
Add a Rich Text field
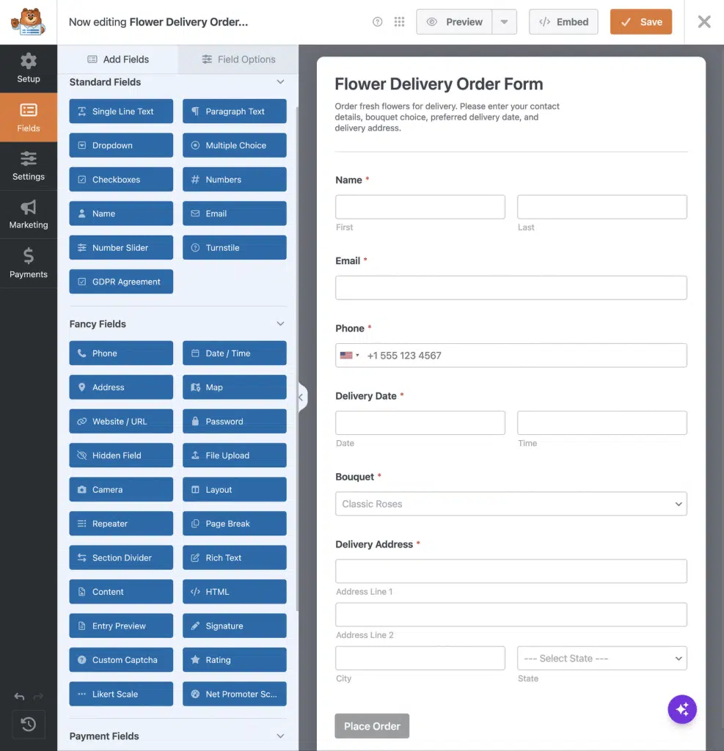point(234,557)
